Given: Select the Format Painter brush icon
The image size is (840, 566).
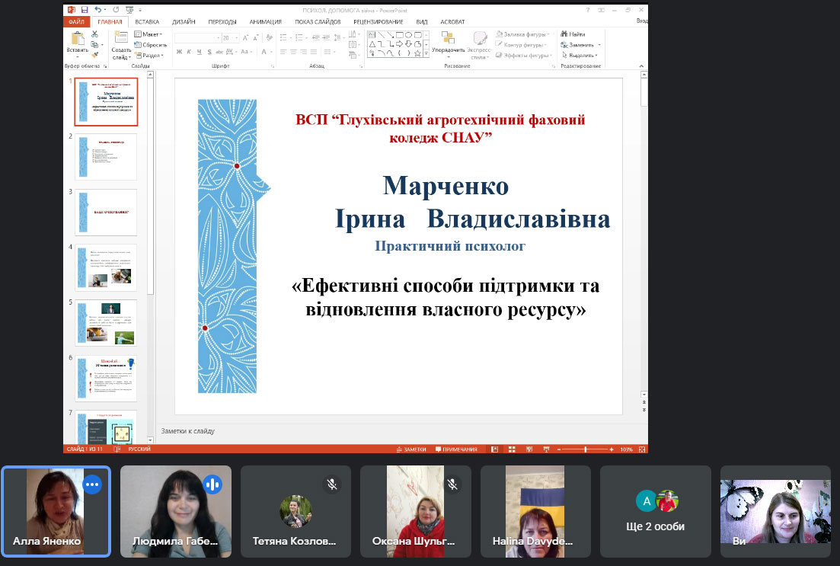Looking at the screenshot, I should pyautogui.click(x=95, y=55).
